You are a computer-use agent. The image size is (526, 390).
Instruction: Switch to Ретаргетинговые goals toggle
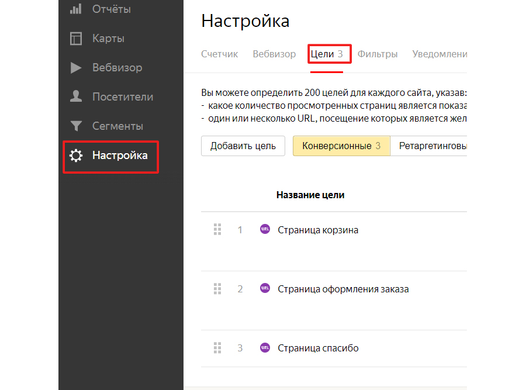click(431, 146)
